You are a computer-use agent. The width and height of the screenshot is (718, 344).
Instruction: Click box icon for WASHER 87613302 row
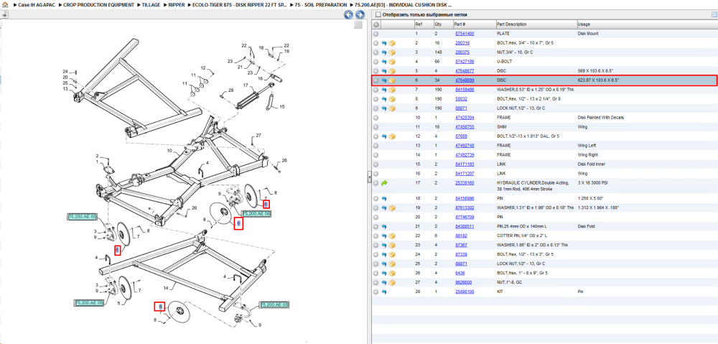point(393,208)
